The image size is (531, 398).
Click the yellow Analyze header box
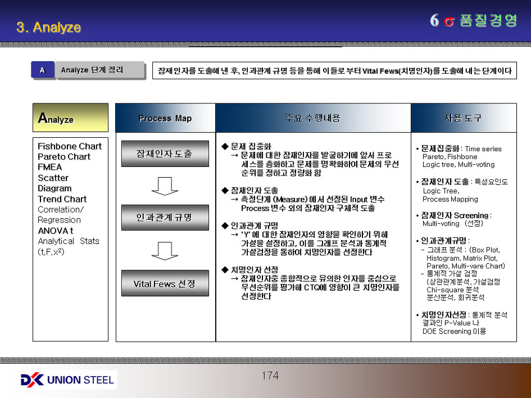pyautogui.click(x=70, y=117)
